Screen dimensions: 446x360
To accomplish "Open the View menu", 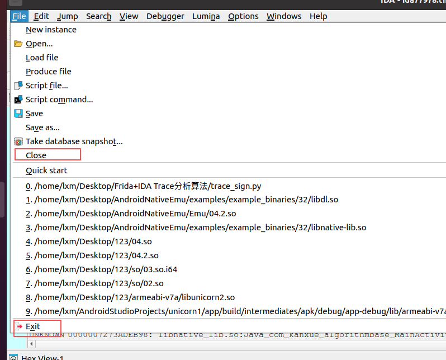I will (129, 16).
